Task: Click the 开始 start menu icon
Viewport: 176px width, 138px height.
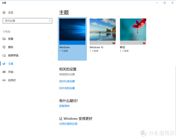Action: [4, 72]
